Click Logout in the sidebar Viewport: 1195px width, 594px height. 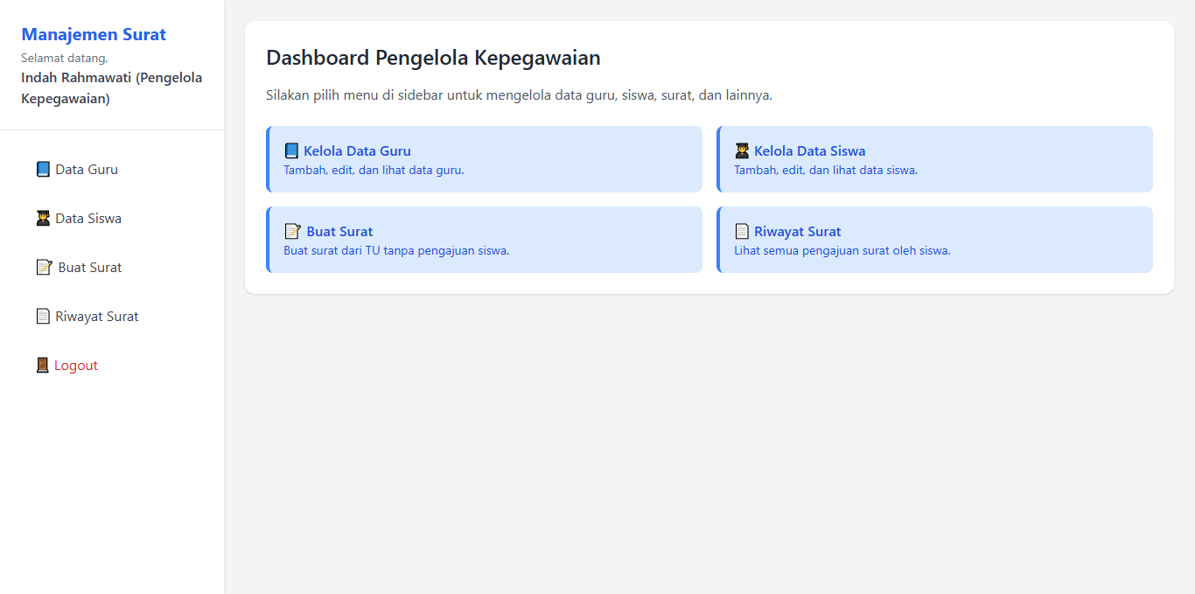[76, 365]
